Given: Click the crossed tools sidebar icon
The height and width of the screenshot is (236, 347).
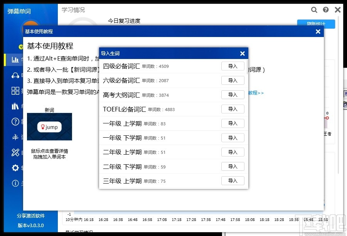Looking at the screenshot, I should (x=15, y=152).
